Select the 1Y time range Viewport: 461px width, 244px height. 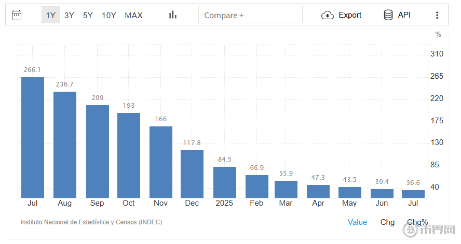click(x=50, y=15)
